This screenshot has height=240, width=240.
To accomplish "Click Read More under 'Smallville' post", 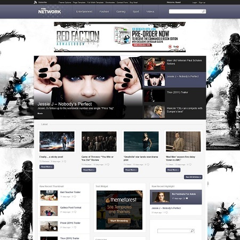I will click(x=131, y=170).
